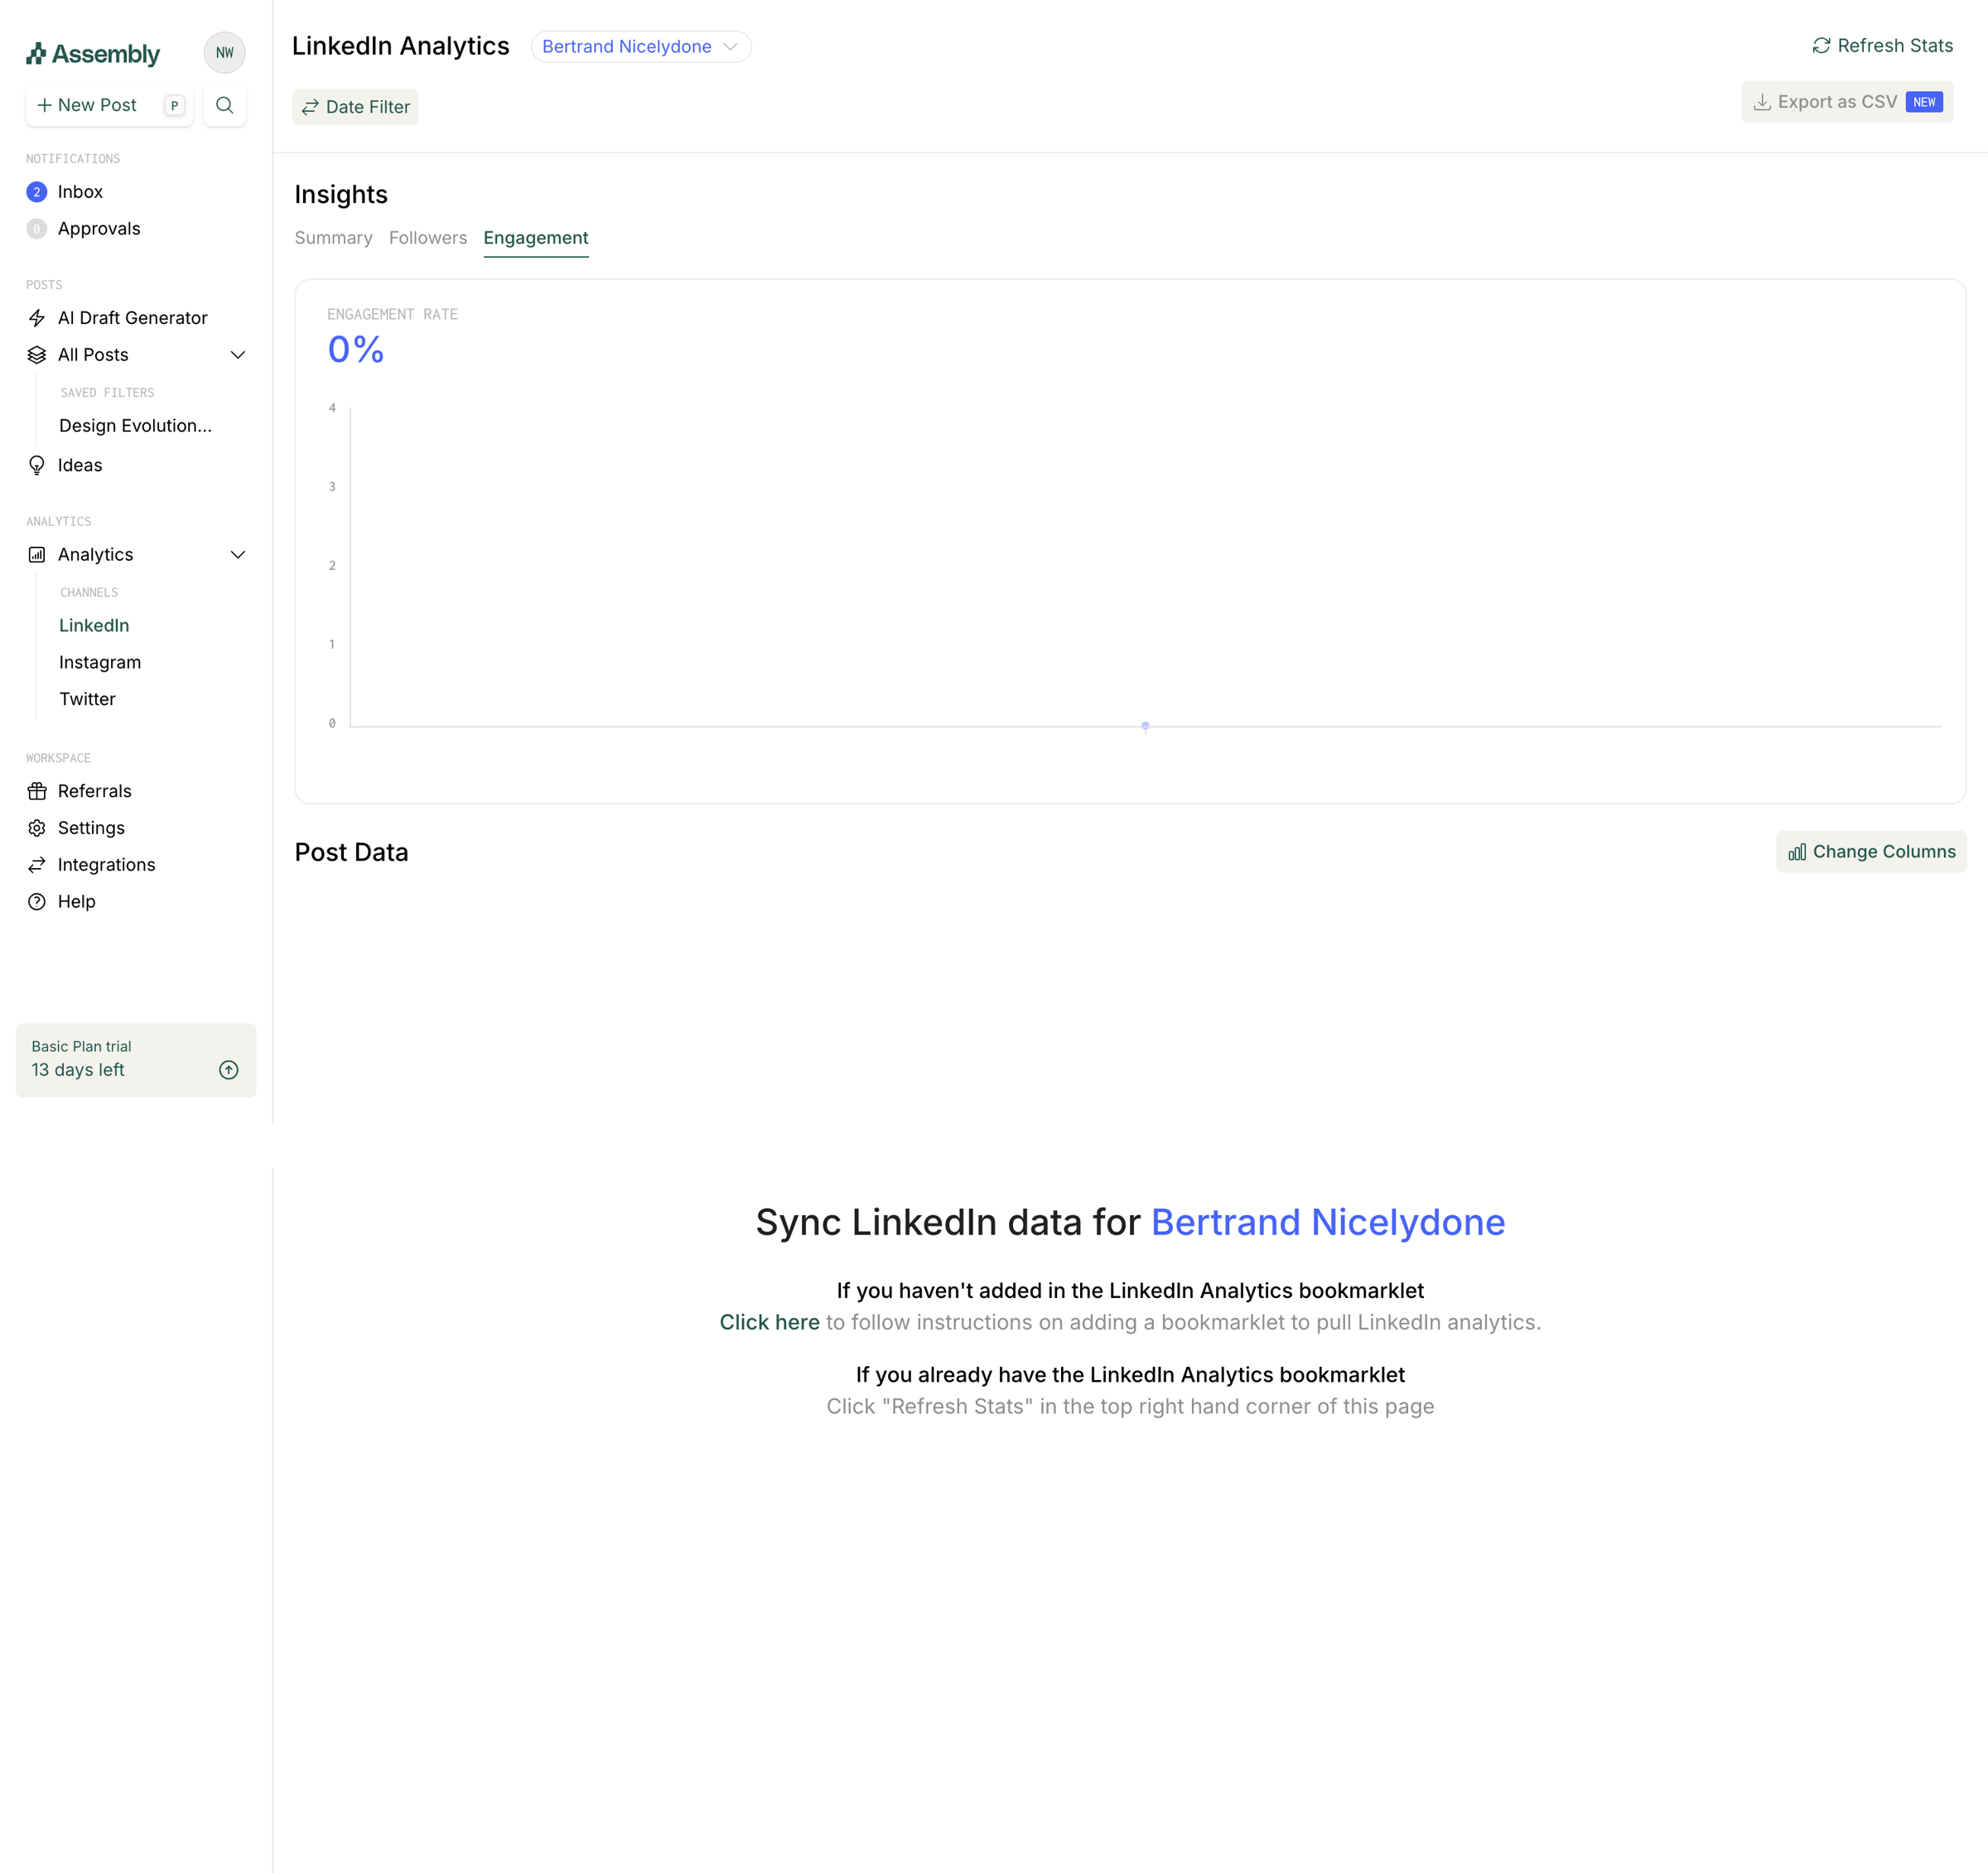Click the 'Click here' bookmarklet instructions link
This screenshot has height=1873, width=1988.
[x=769, y=1322]
